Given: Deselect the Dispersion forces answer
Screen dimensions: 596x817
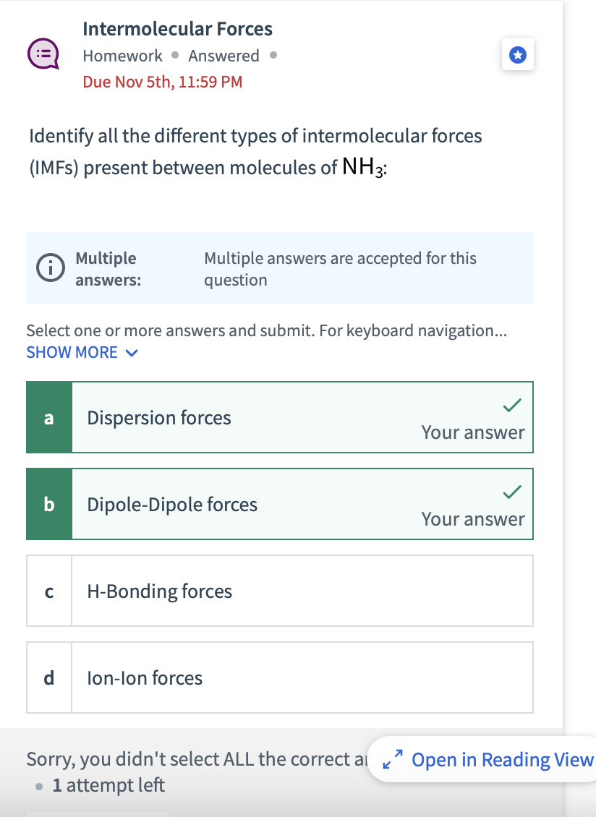Looking at the screenshot, I should (x=289, y=418).
